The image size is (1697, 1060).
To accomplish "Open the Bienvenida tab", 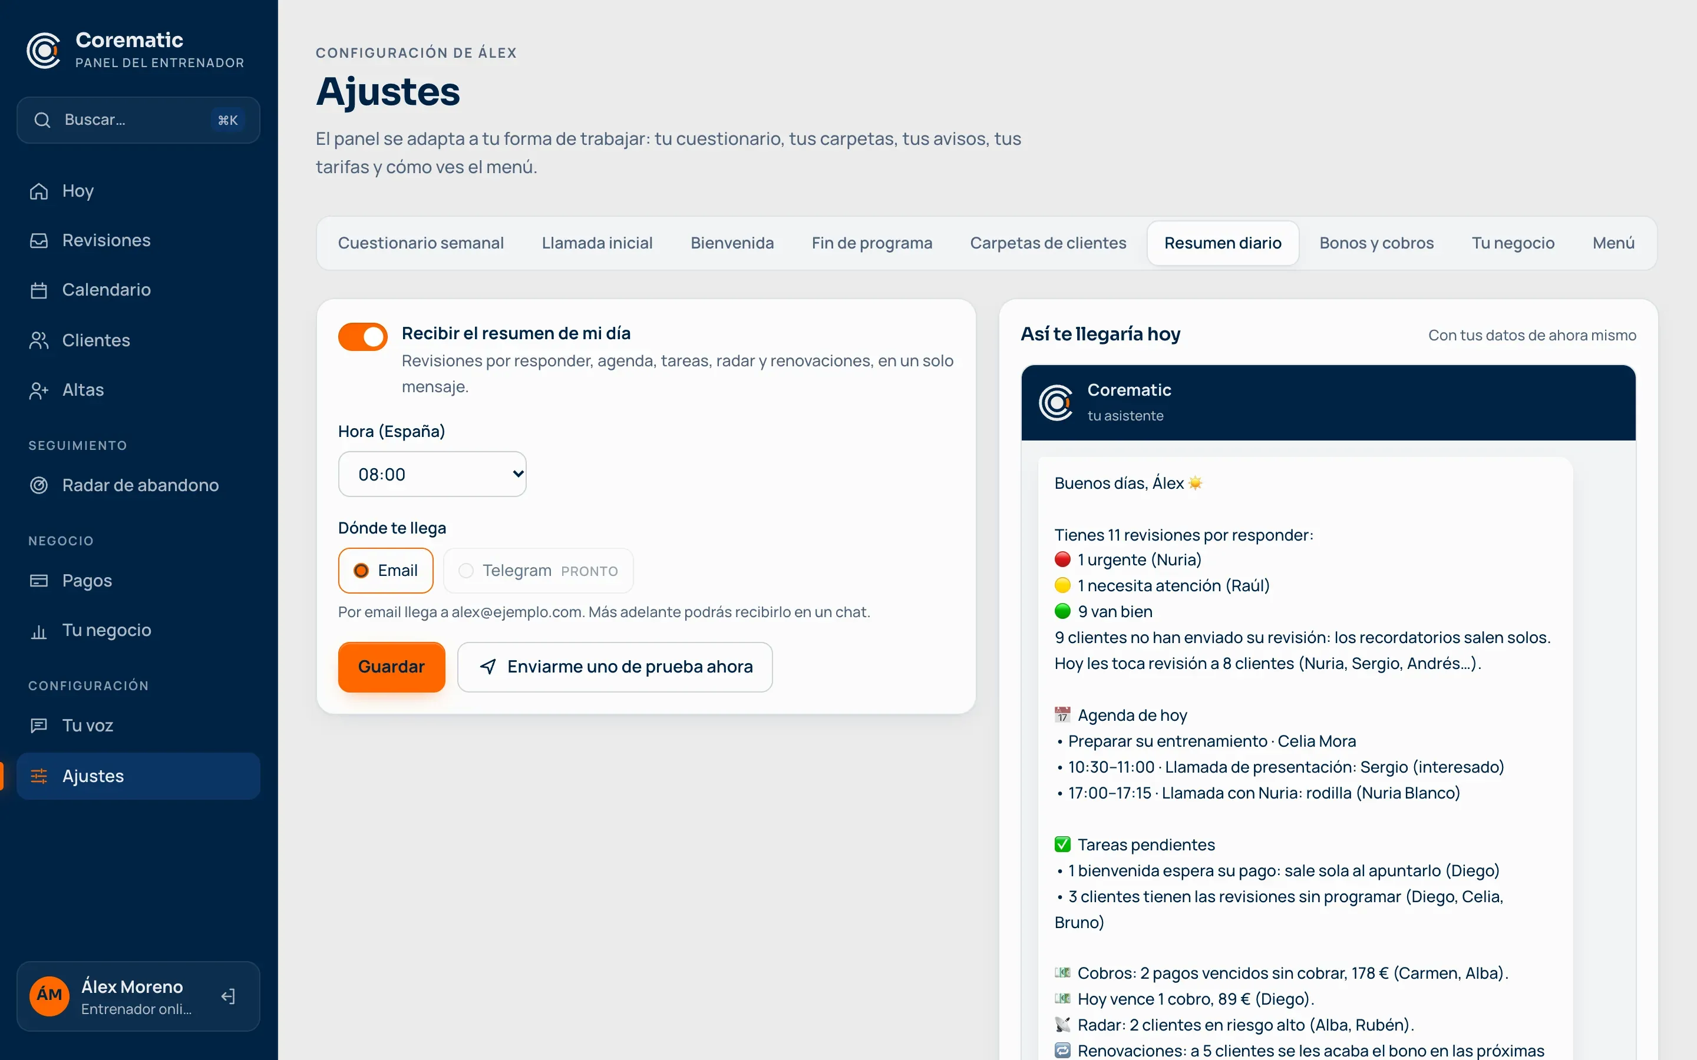I will [732, 243].
